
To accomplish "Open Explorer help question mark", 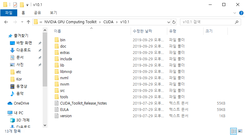I will click(x=241, y=13).
